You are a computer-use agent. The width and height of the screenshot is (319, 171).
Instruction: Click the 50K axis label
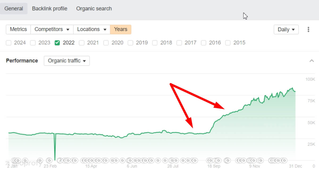click(x=311, y=123)
